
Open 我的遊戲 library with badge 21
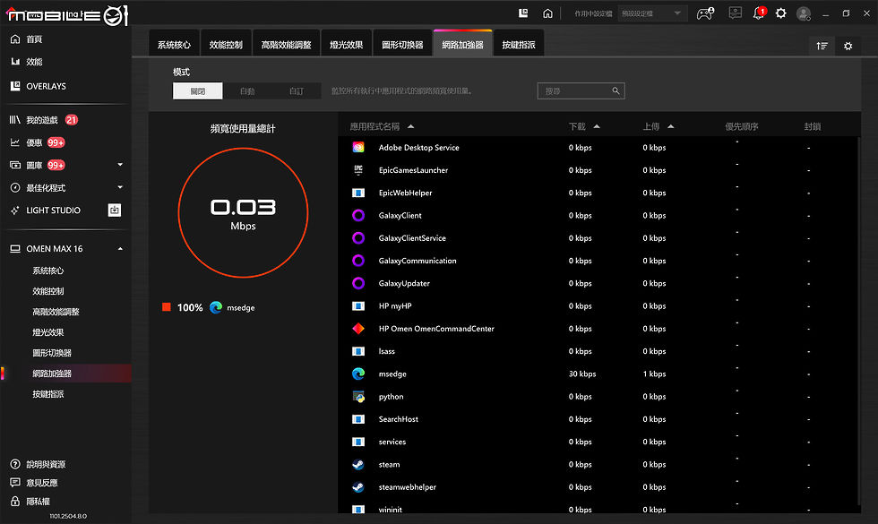tap(44, 120)
